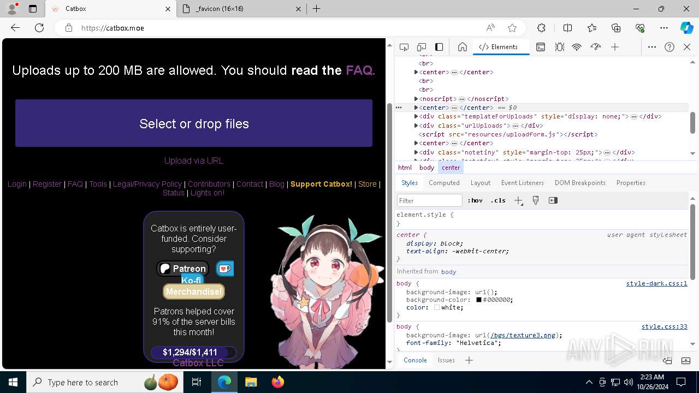
Task: Toggle the :hov element state panel
Action: point(475,200)
